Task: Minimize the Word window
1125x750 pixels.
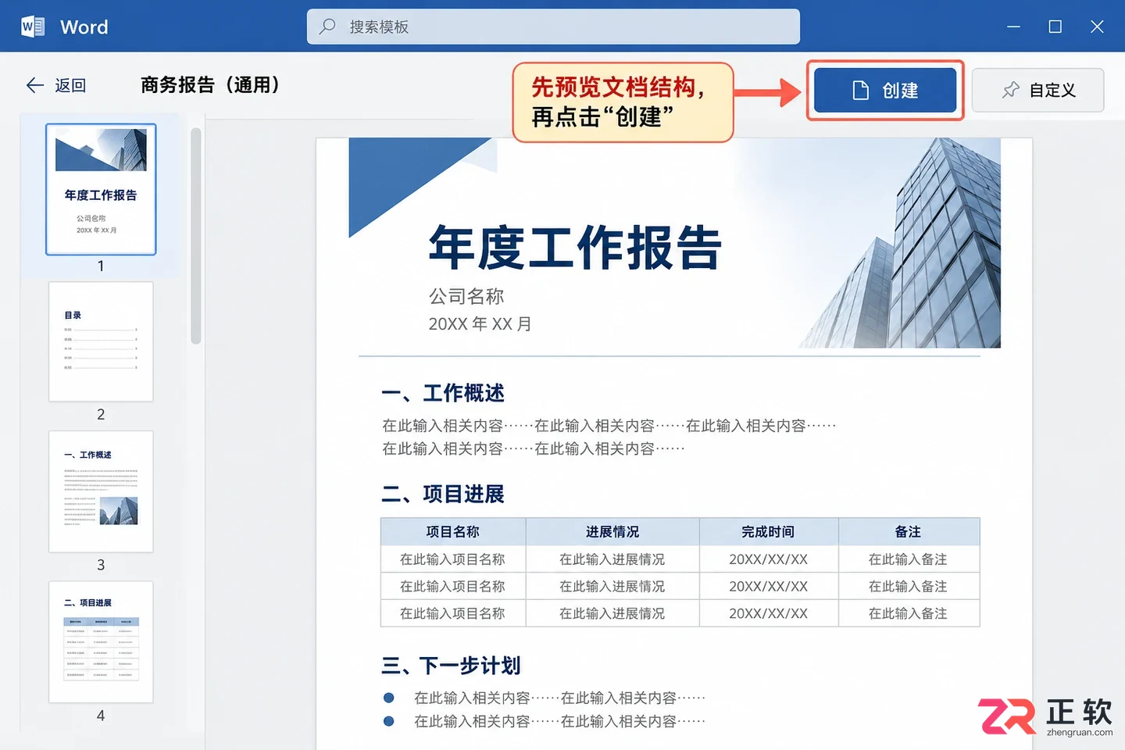Action: click(x=1013, y=27)
